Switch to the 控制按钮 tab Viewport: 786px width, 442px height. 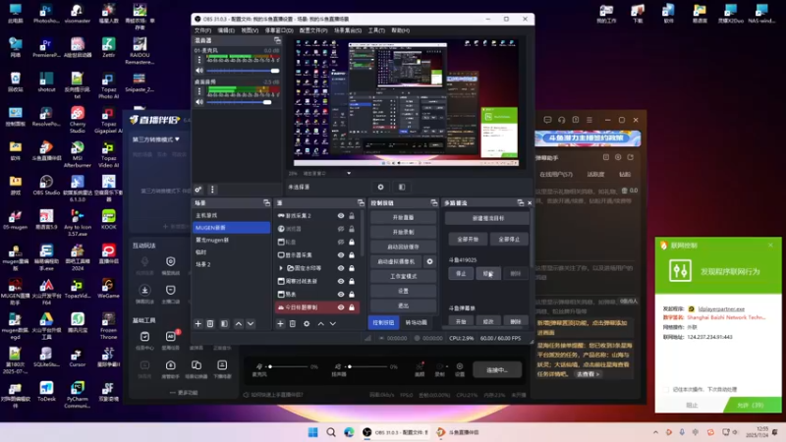383,323
